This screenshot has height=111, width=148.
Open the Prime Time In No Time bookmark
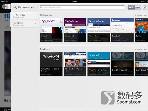coord(99,64)
